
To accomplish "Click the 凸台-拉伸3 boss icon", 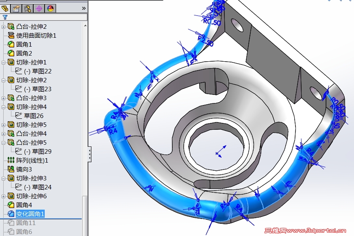I will coord(11,98).
